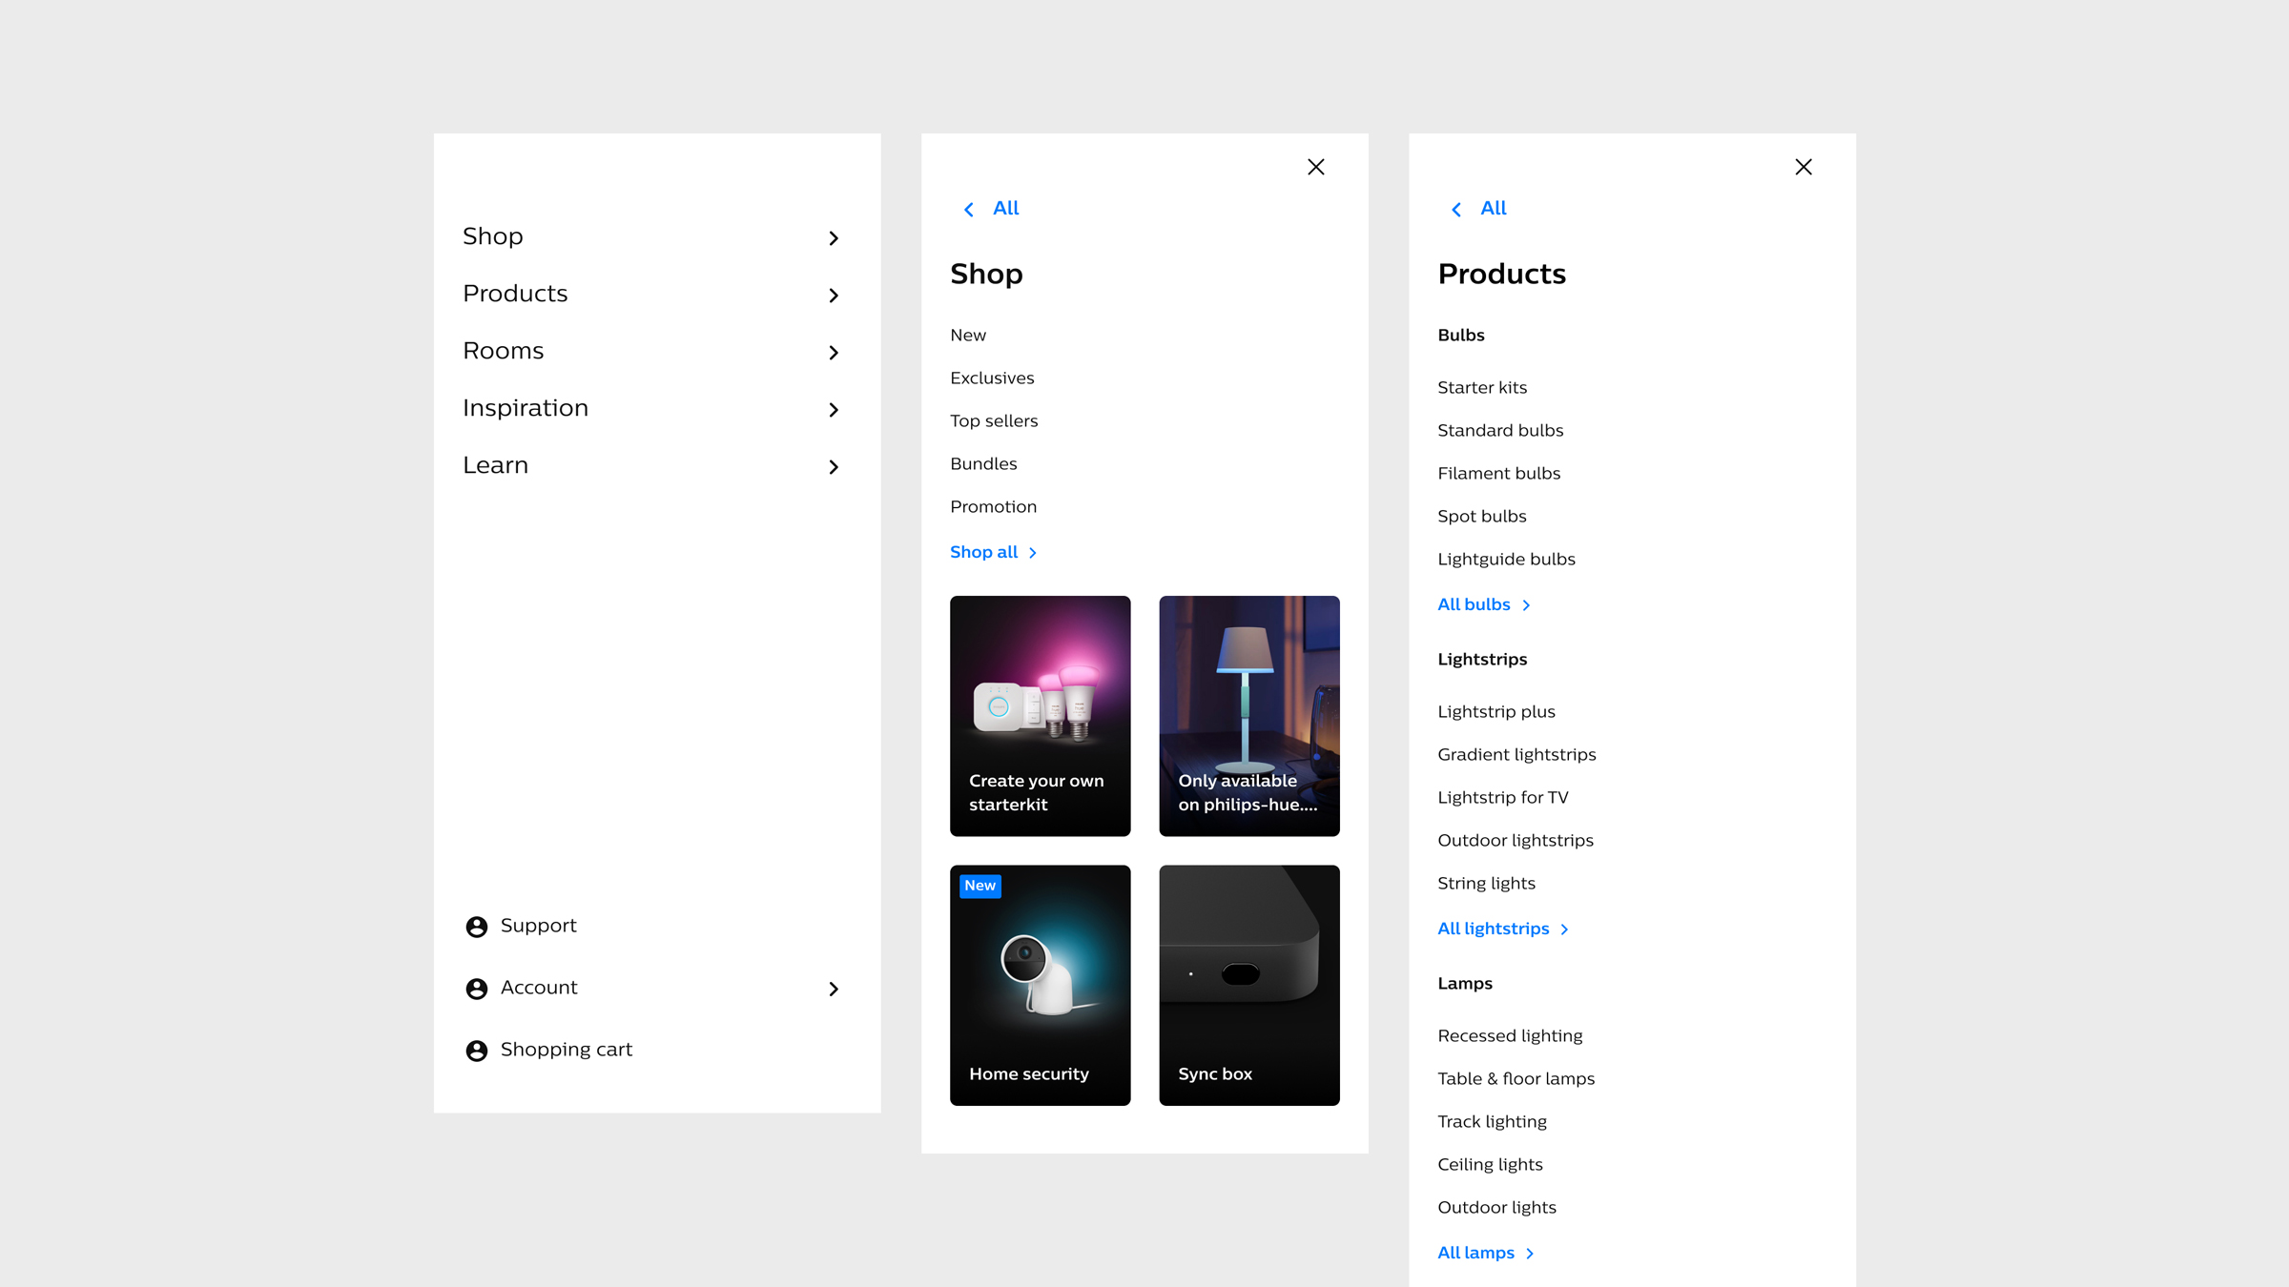Click the Create your own starterkit thumbnail

[1040, 715]
